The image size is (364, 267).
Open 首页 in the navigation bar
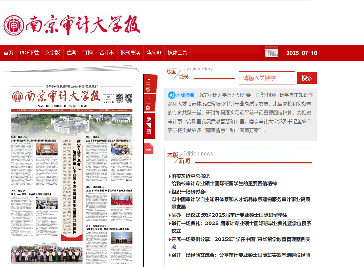8,53
